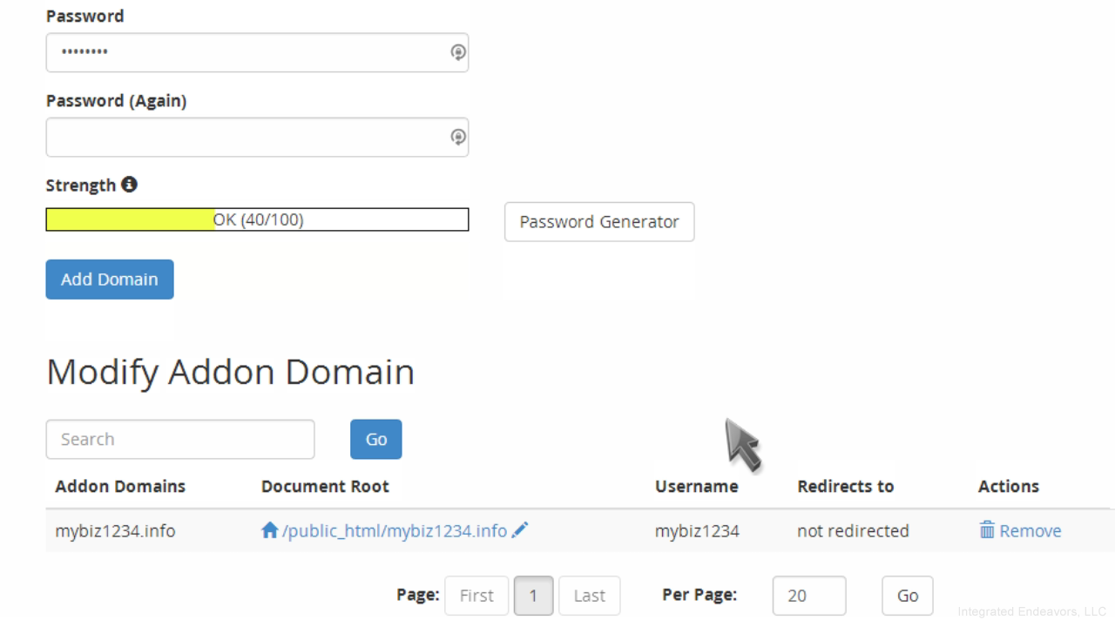
Task: Click the trash icon for mybiz1234.info
Action: (x=987, y=530)
